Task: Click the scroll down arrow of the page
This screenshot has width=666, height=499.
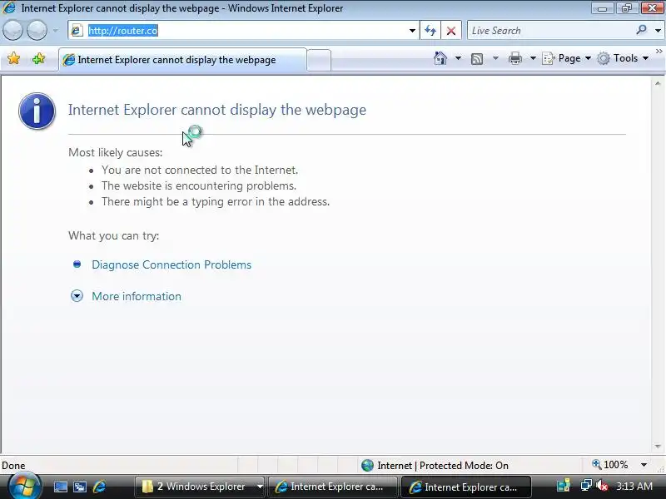Action: [x=658, y=447]
